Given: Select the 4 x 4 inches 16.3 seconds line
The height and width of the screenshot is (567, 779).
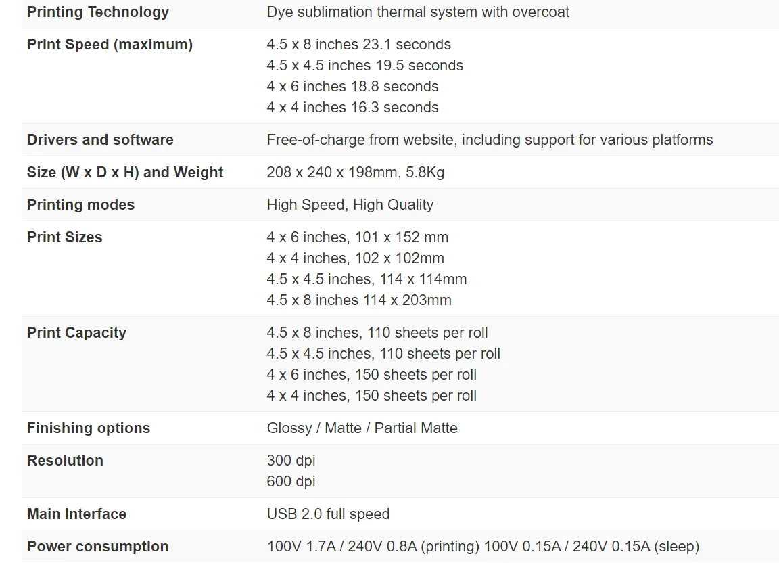Looking at the screenshot, I should 352,108.
